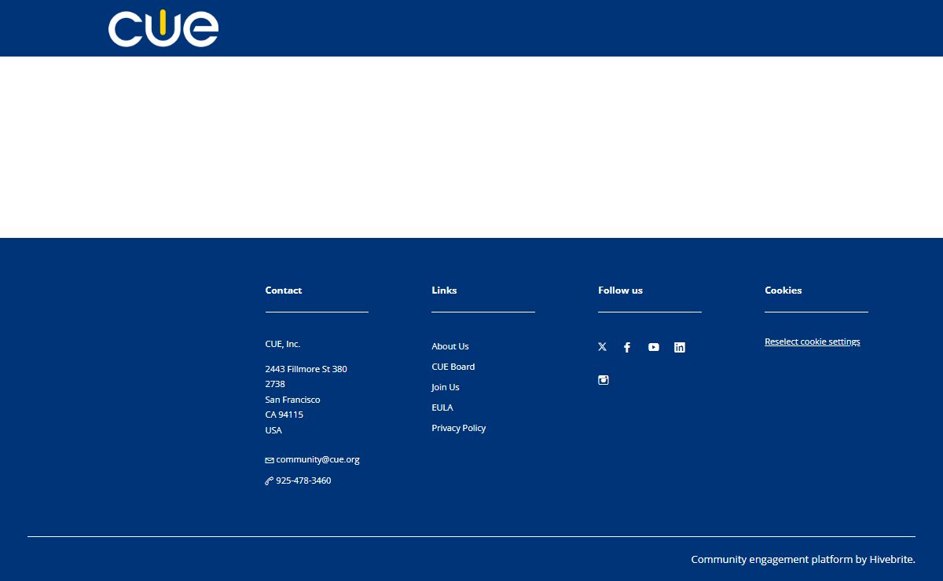
Task: Call the 925-478-3460 phone number
Action: coord(303,481)
